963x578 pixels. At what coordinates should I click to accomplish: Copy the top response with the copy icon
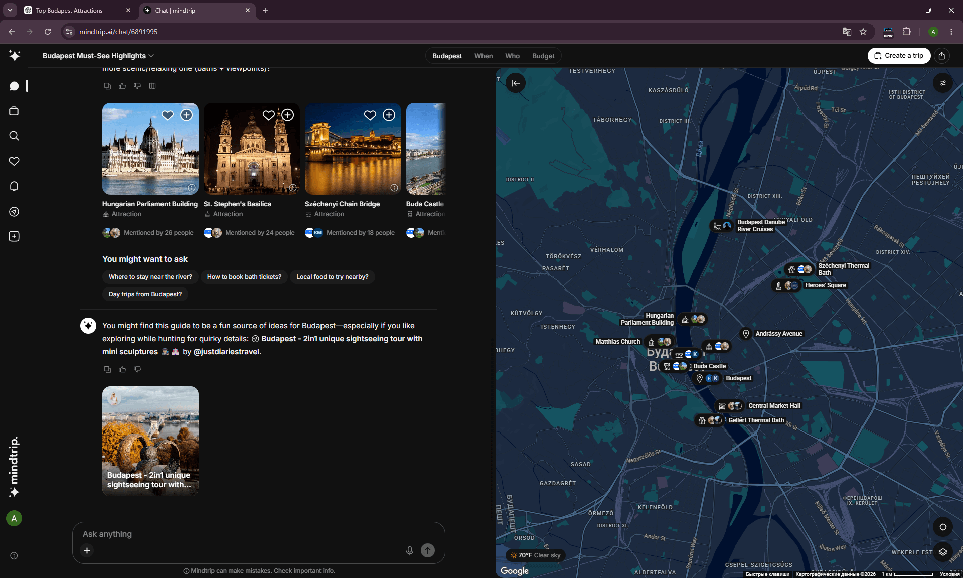coord(107,86)
